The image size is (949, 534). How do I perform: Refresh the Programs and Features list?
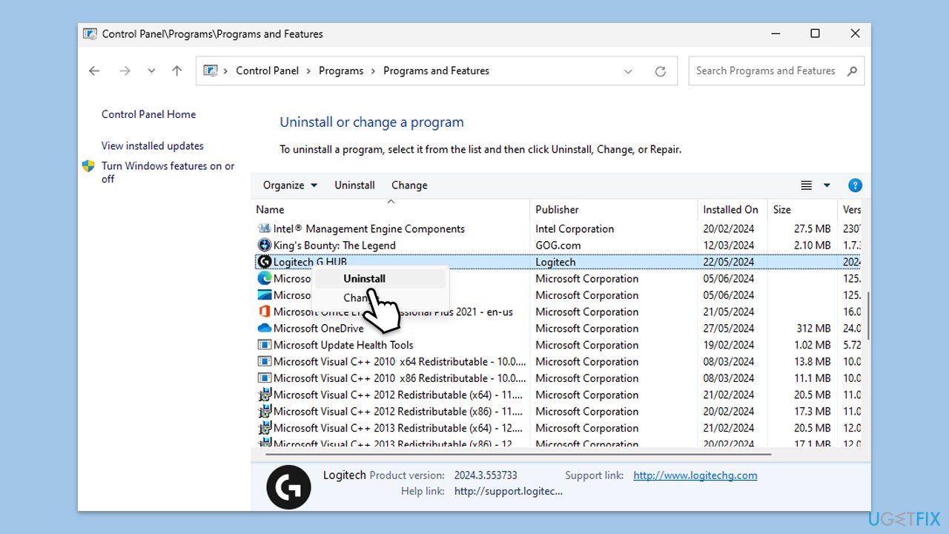pyautogui.click(x=661, y=71)
